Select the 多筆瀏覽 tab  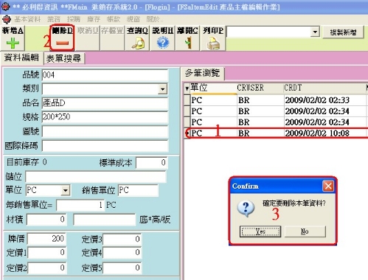202,73
